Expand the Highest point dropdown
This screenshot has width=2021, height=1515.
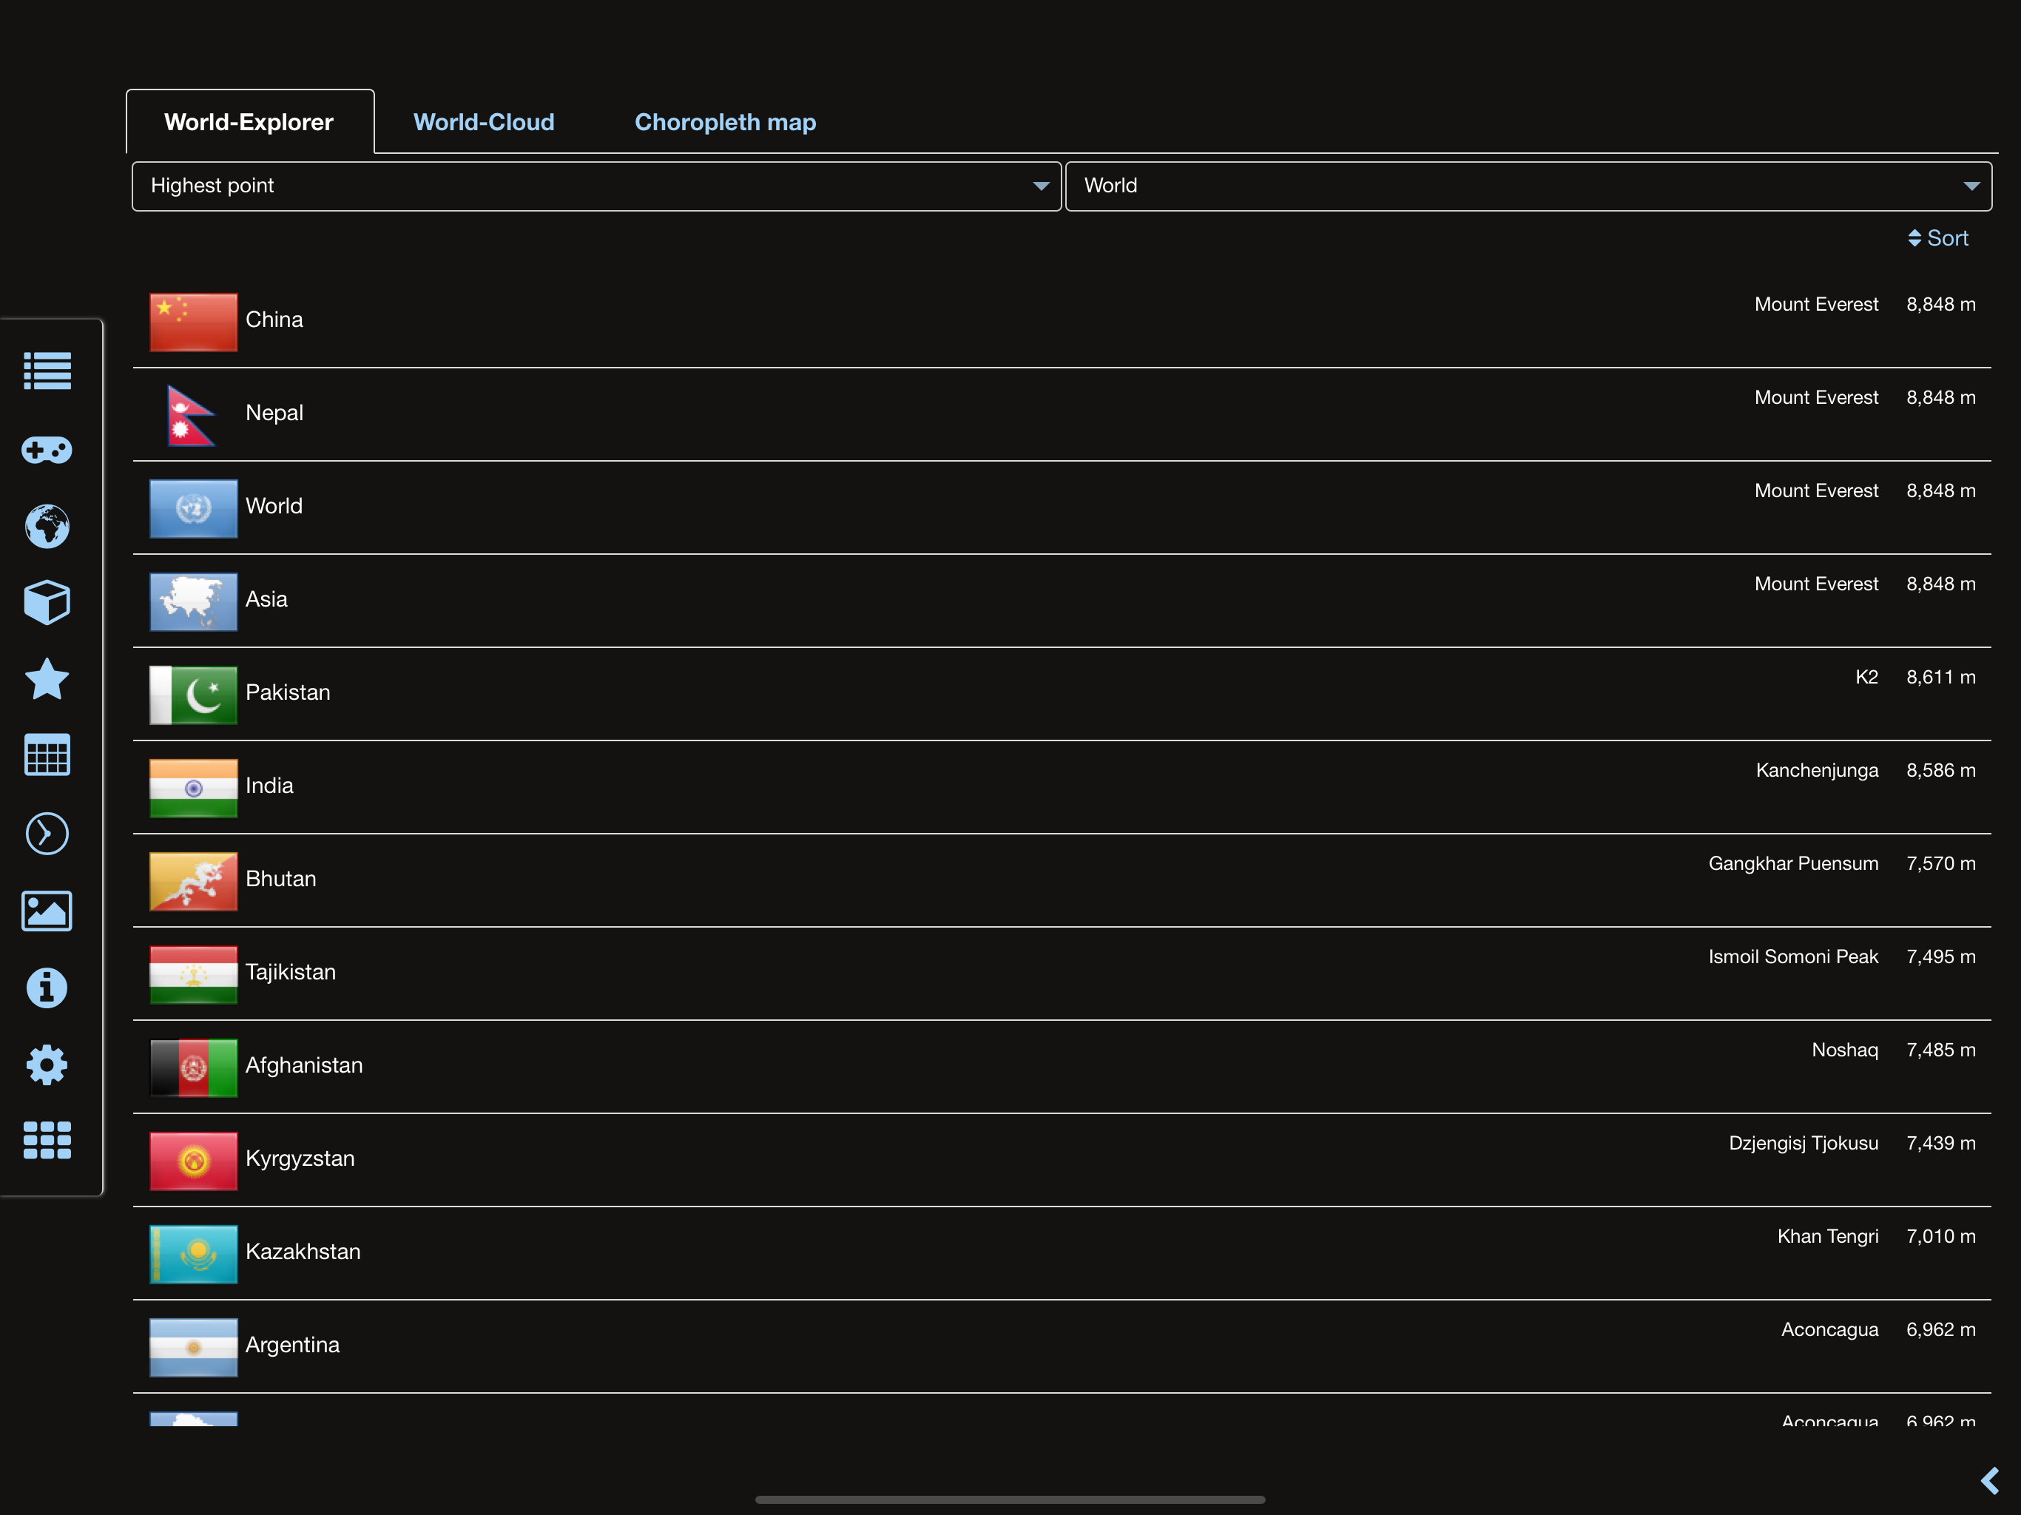597,186
